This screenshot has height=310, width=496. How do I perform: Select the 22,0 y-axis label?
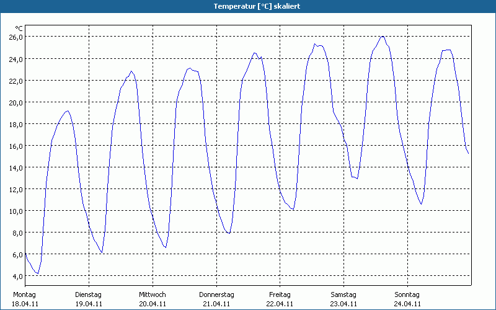(16, 81)
